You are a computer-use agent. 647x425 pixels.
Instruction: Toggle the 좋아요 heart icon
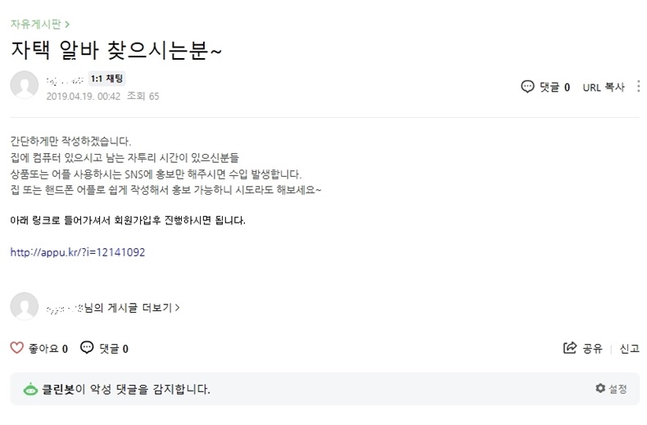point(17,348)
